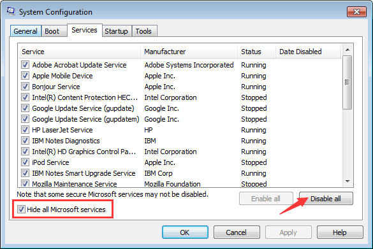Sort by the Manufacturer column header

coord(189,52)
